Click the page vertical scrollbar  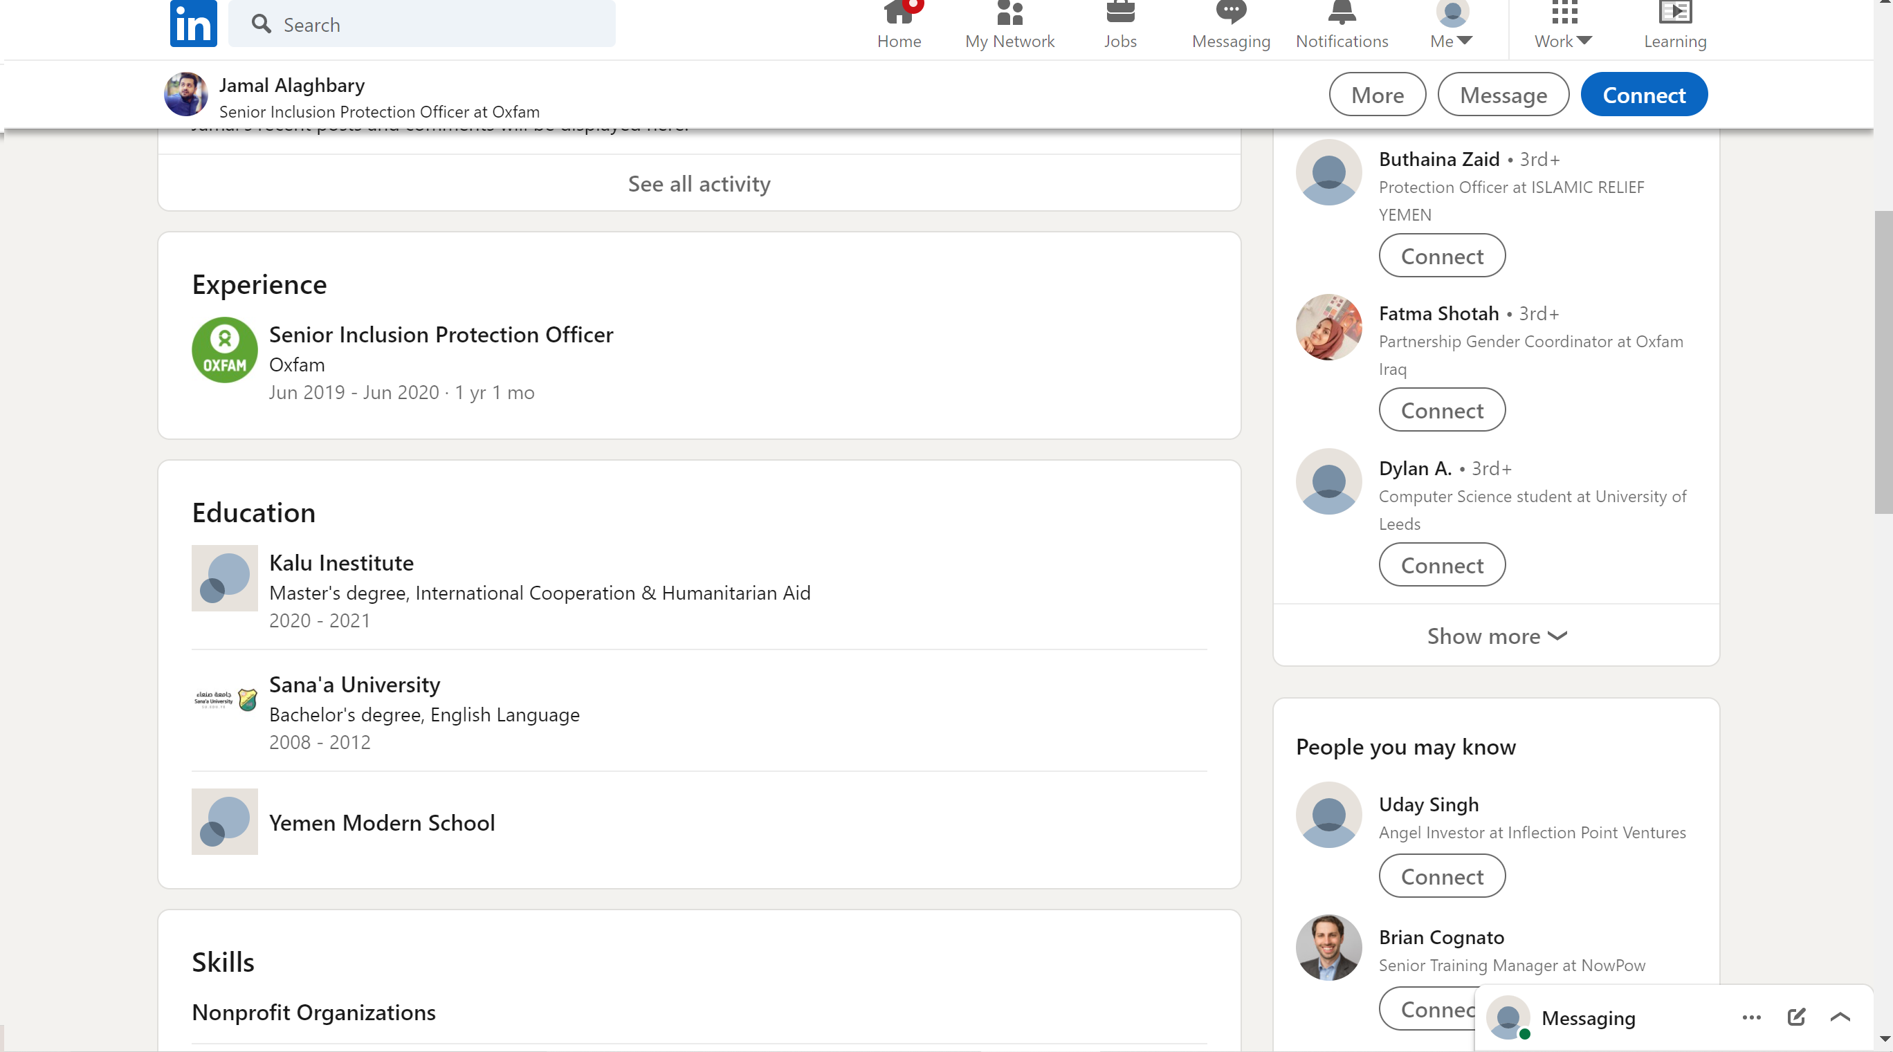click(1883, 363)
